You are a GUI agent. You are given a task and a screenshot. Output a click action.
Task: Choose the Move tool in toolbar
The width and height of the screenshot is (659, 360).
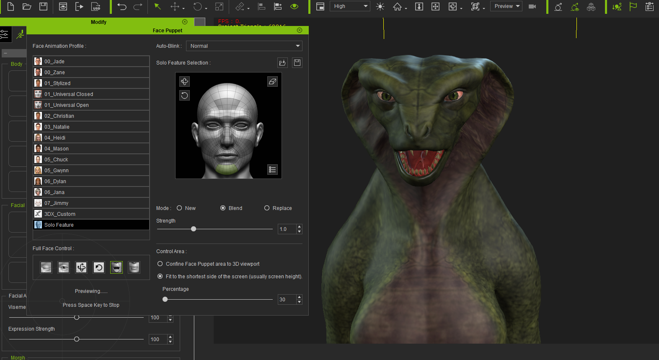point(175,6)
